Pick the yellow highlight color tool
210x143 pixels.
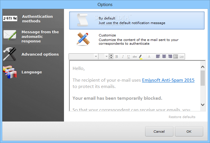pyautogui.click(x=141, y=57)
